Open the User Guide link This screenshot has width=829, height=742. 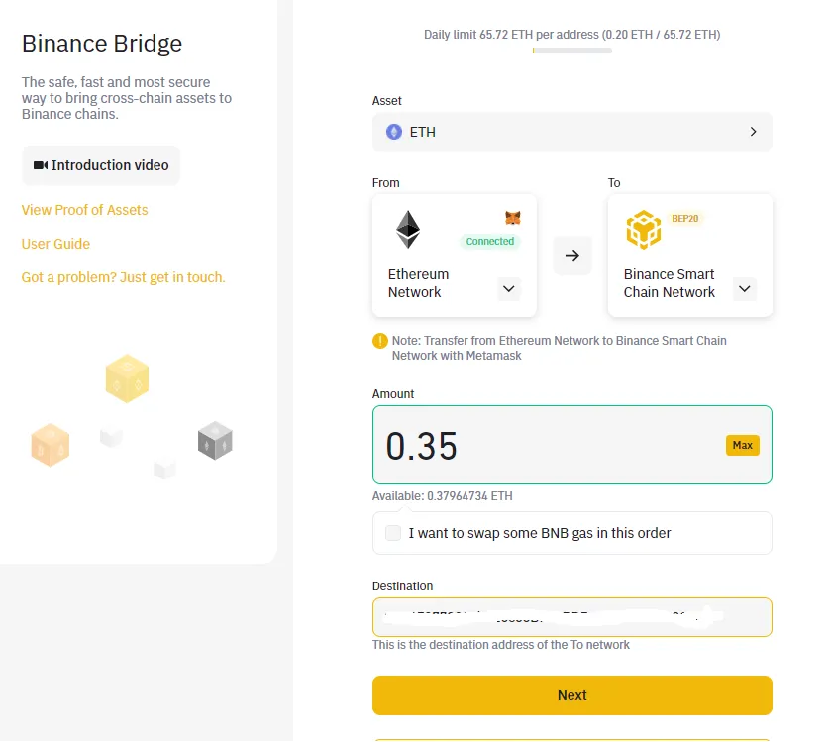pyautogui.click(x=55, y=244)
